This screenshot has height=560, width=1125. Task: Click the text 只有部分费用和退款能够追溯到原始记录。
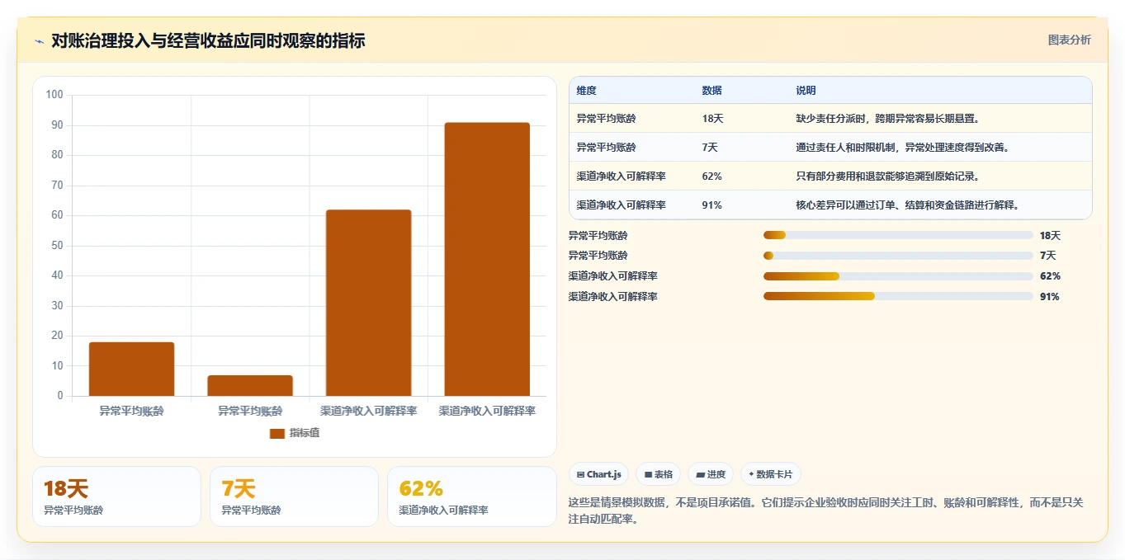pos(888,176)
